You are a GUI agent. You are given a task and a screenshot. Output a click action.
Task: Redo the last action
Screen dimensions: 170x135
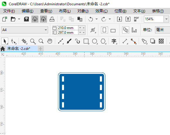104,19
